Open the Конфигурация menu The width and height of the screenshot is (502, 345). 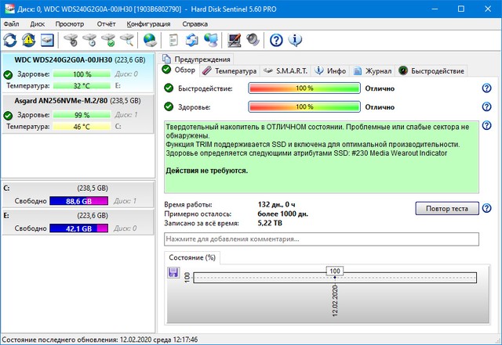pos(149,24)
